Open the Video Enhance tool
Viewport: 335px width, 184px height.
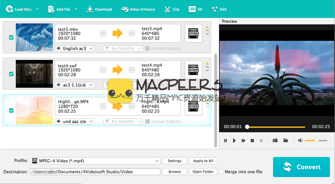(x=138, y=9)
